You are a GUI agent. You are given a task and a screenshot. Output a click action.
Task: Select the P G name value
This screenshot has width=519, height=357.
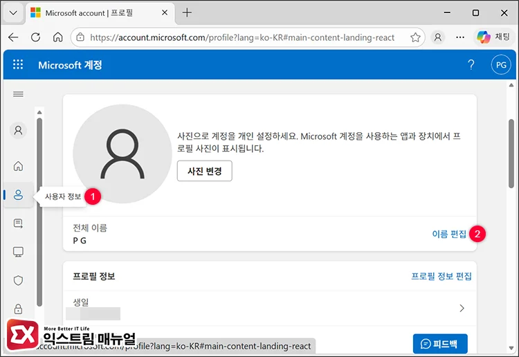[x=80, y=241]
